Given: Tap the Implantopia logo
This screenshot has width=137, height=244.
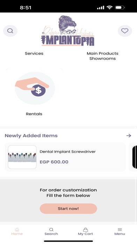Looking at the screenshot, I should (68, 31).
